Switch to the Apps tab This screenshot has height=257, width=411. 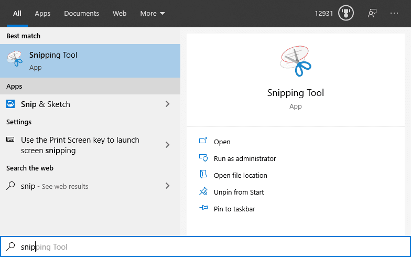click(x=42, y=14)
